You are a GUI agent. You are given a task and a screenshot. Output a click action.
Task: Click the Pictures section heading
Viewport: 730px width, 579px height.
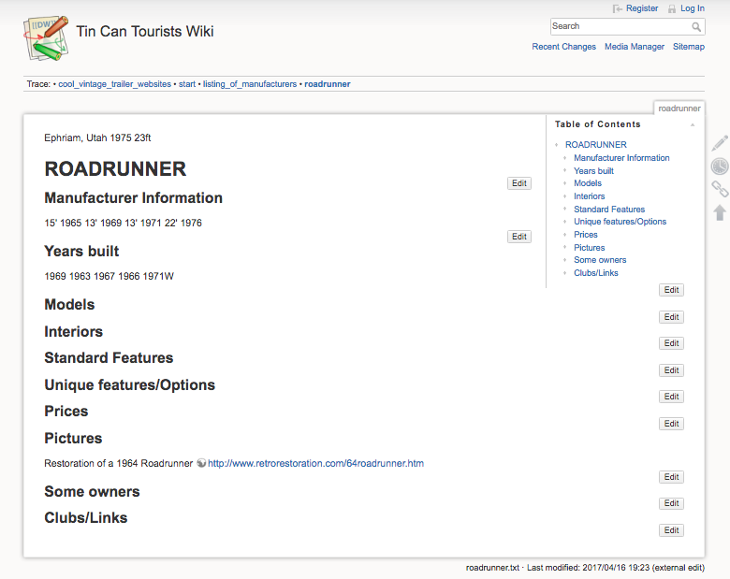coord(73,439)
